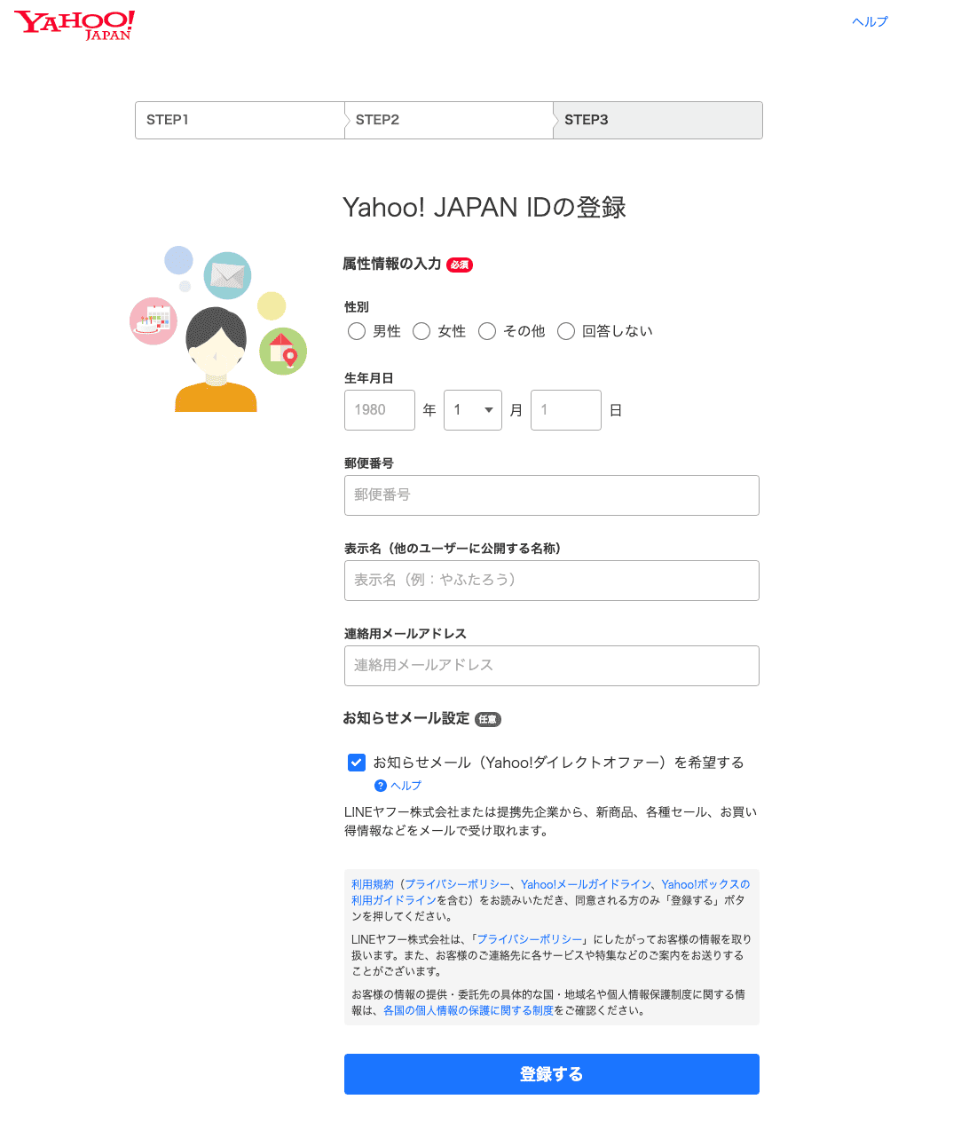
Task: Uncheck the お知らせメール newsletter checkbox
Action: [x=357, y=763]
